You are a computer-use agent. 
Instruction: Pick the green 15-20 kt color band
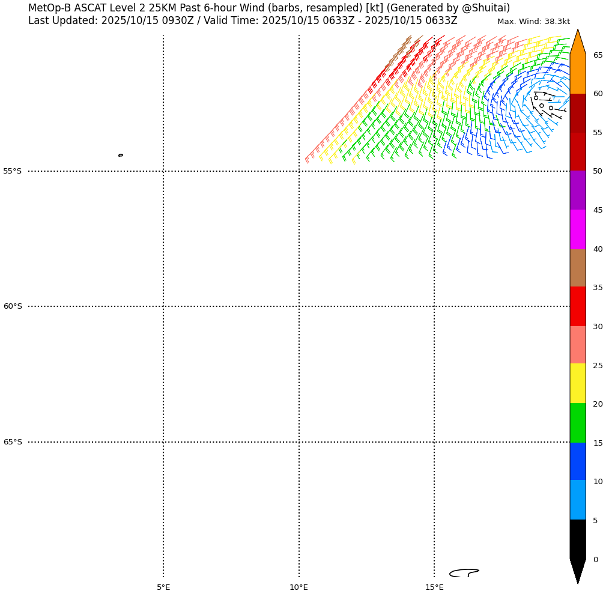pyautogui.click(x=577, y=423)
